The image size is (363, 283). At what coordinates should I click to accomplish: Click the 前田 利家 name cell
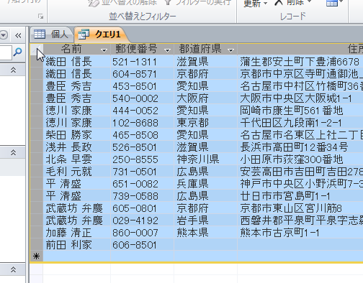[x=77, y=245]
